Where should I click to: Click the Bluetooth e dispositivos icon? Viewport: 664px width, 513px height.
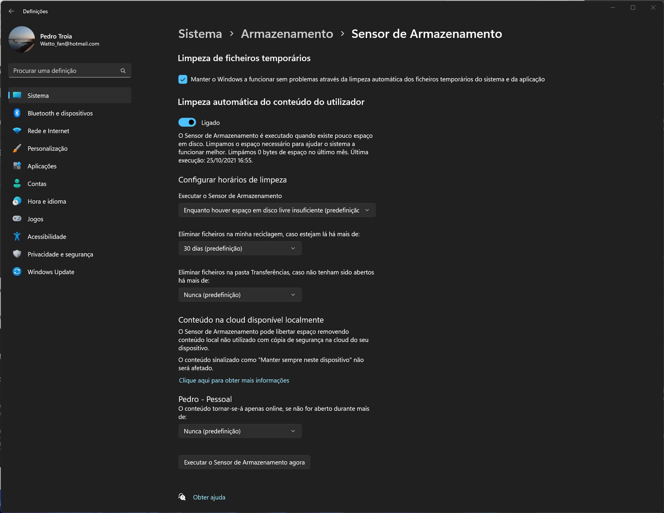coord(17,113)
